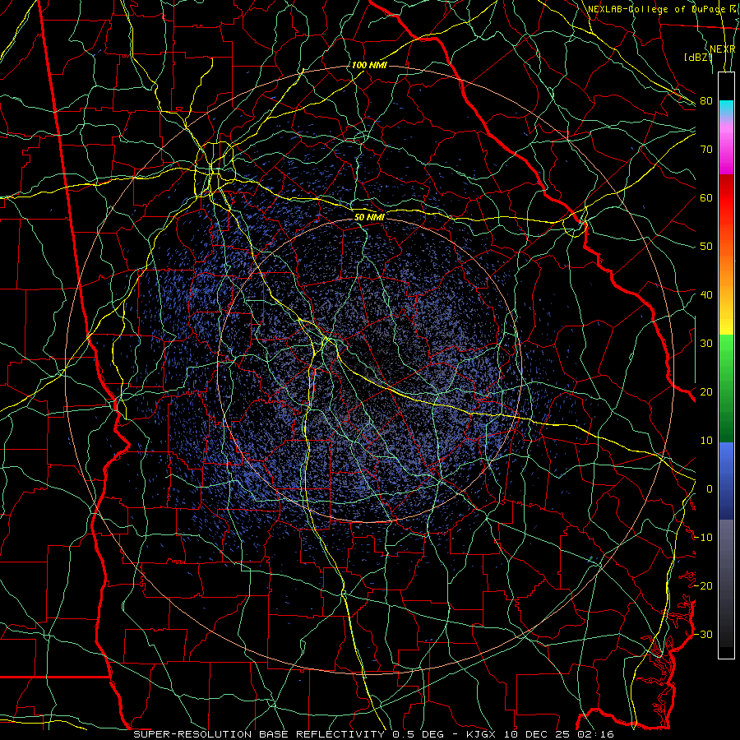Image resolution: width=740 pixels, height=740 pixels.
Task: Click the red segment of the color bar
Action: pos(726,198)
